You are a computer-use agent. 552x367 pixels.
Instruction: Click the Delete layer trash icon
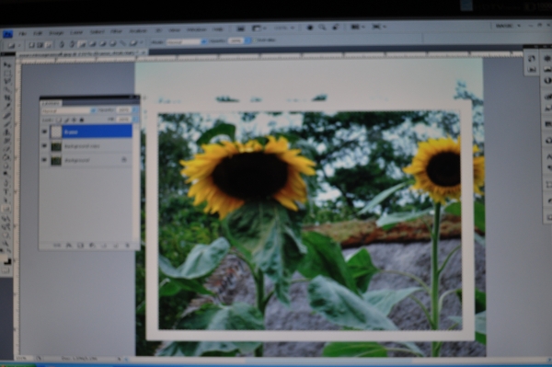[128, 245]
